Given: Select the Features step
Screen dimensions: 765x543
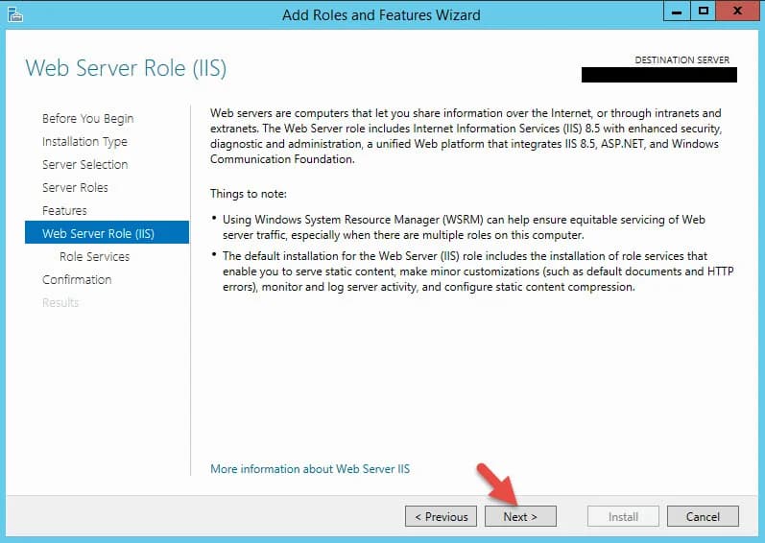Looking at the screenshot, I should pyautogui.click(x=64, y=210).
